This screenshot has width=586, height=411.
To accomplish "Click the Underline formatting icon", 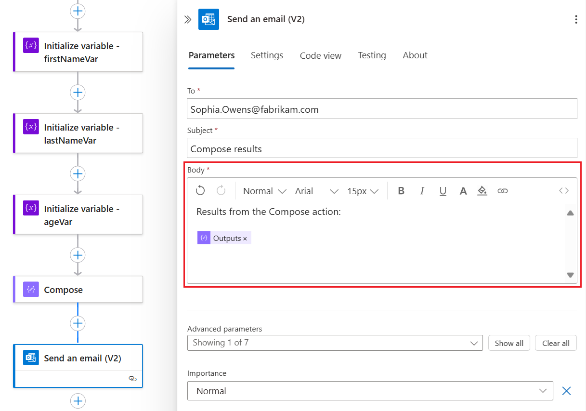I will click(x=443, y=191).
